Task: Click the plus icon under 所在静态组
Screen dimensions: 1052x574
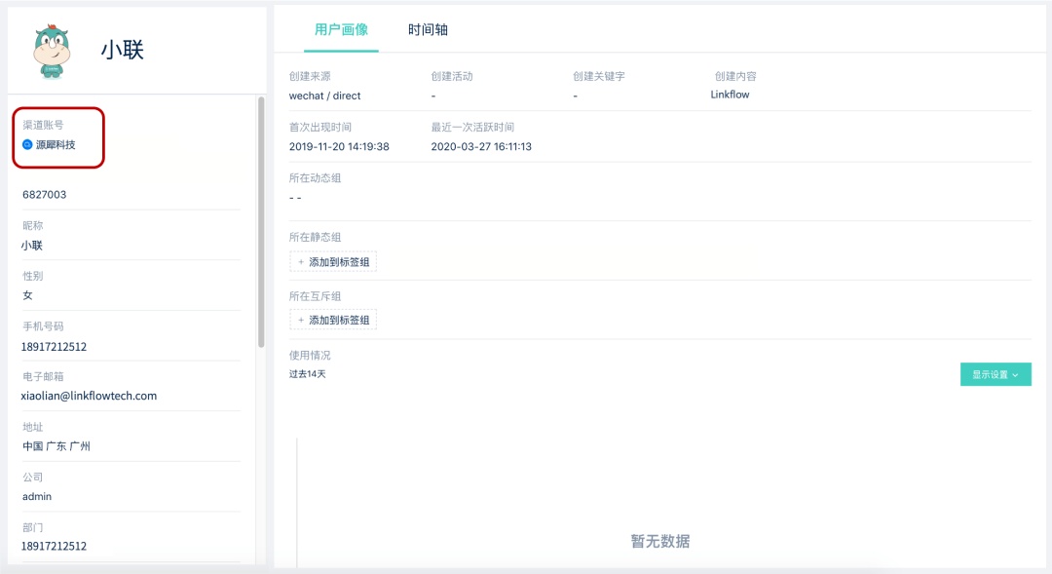Action: pyautogui.click(x=301, y=262)
